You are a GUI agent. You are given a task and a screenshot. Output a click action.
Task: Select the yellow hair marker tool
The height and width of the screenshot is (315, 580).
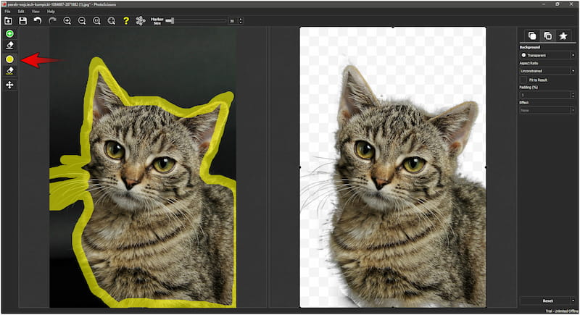(x=9, y=59)
